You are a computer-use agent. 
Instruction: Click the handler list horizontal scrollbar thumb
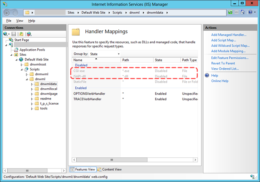pyautogui.click(x=112, y=160)
